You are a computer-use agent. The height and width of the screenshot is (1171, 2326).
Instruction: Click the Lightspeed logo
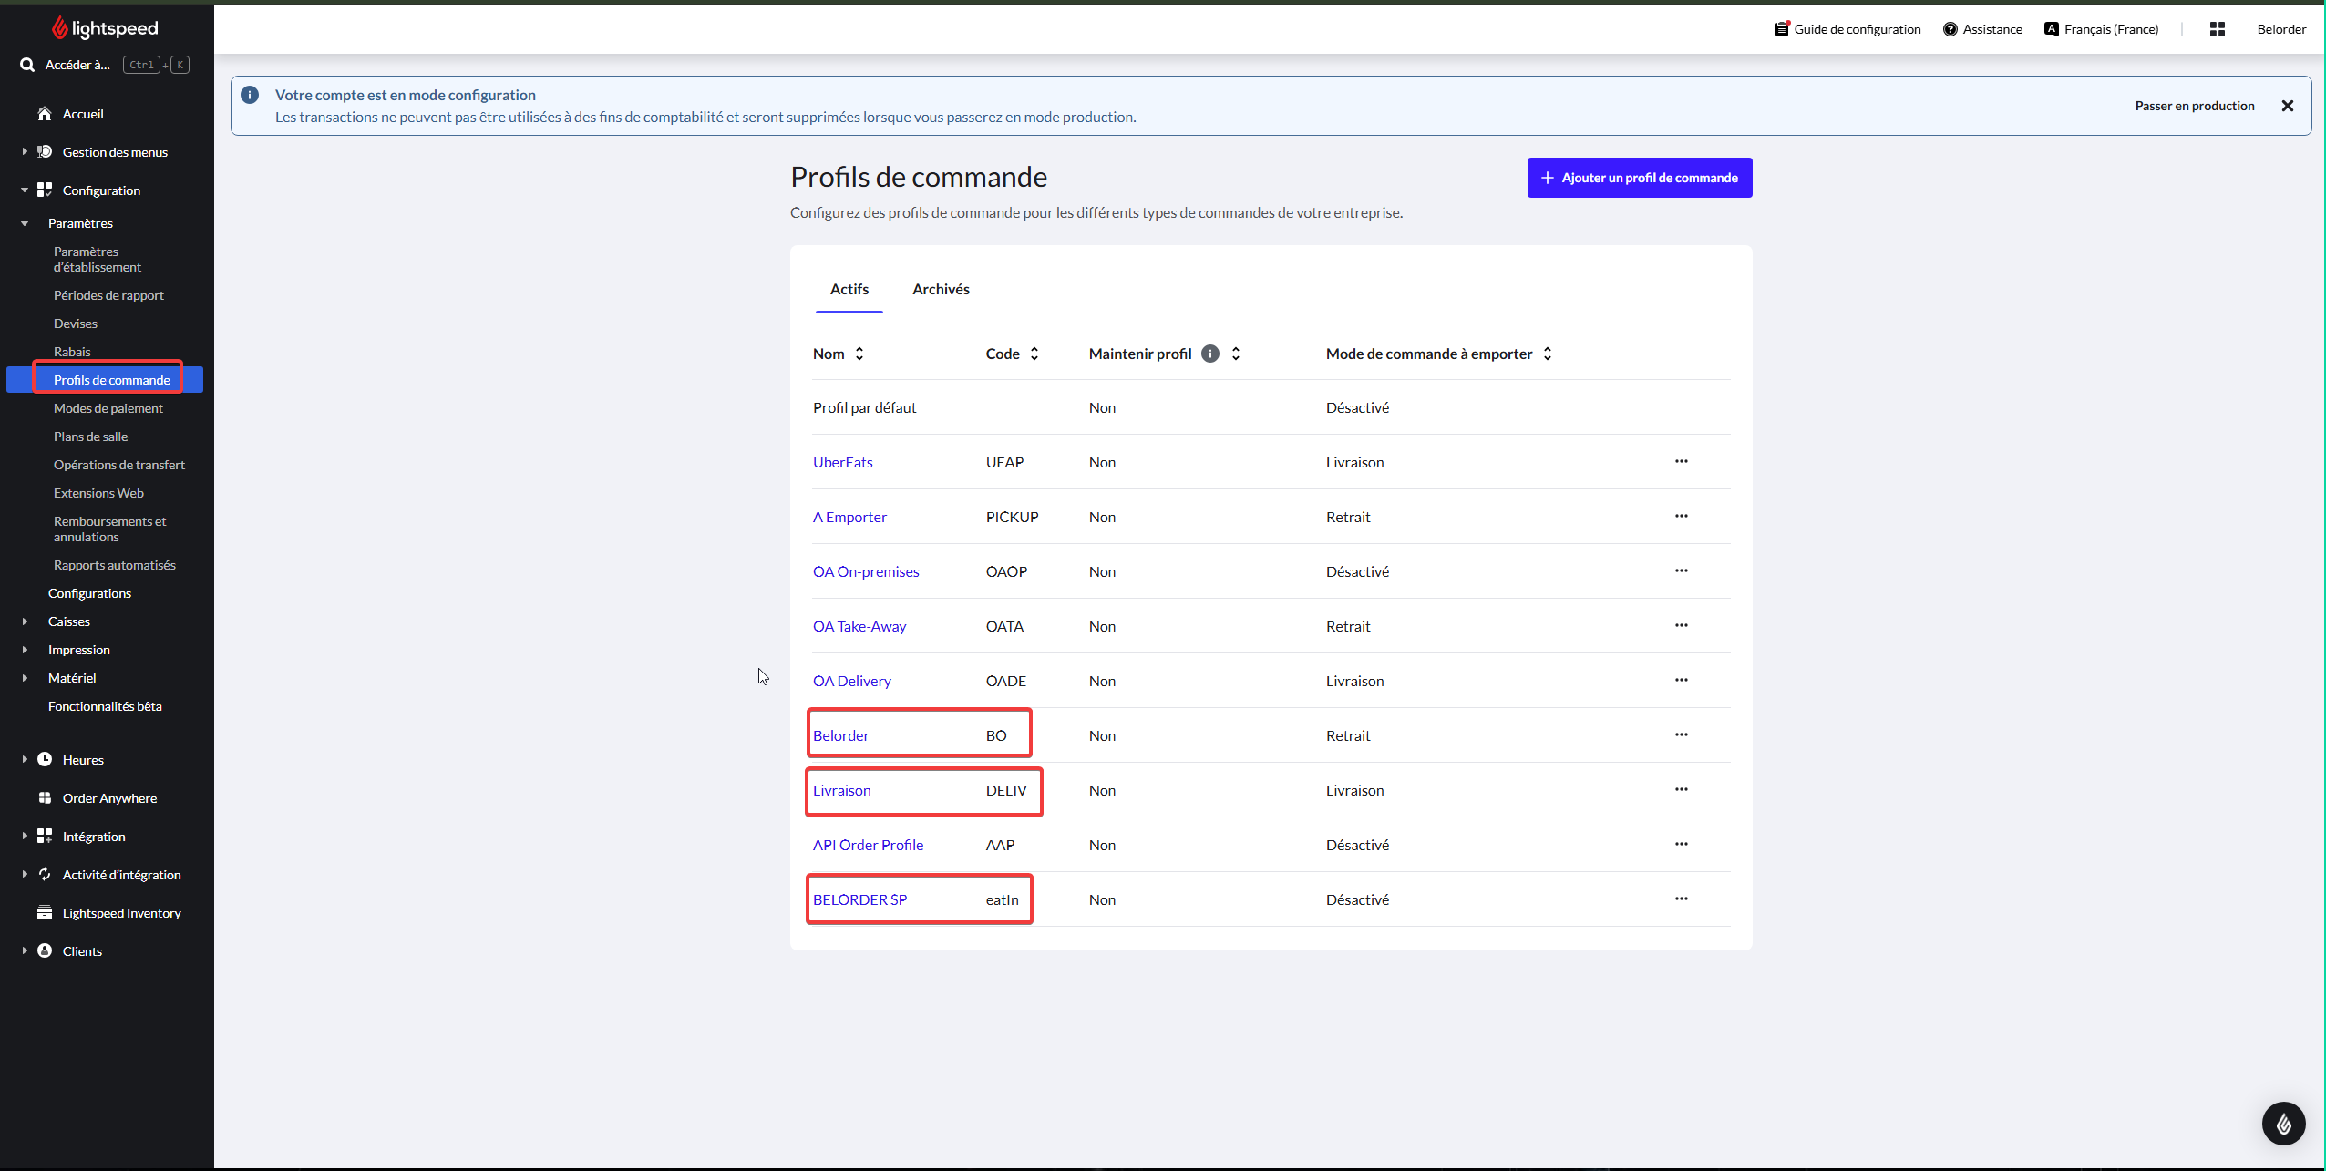tap(105, 28)
